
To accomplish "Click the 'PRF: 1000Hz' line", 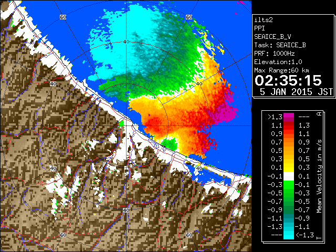I will (x=274, y=54).
